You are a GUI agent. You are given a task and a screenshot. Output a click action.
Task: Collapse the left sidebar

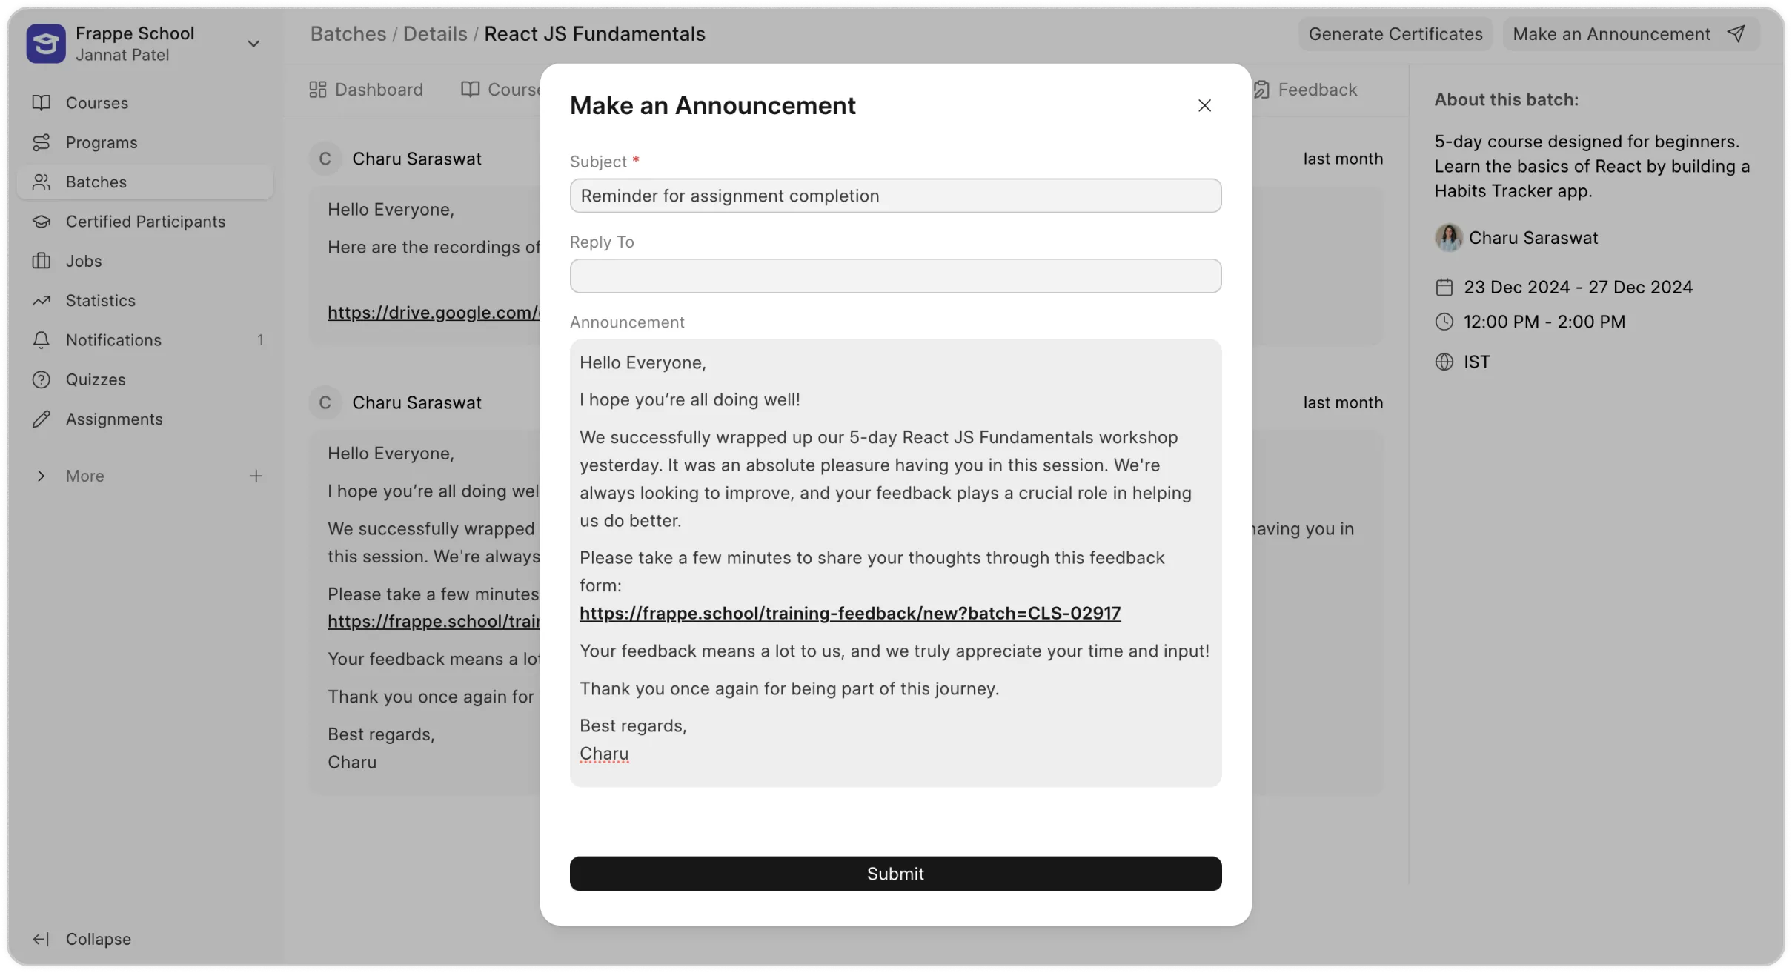[82, 939]
